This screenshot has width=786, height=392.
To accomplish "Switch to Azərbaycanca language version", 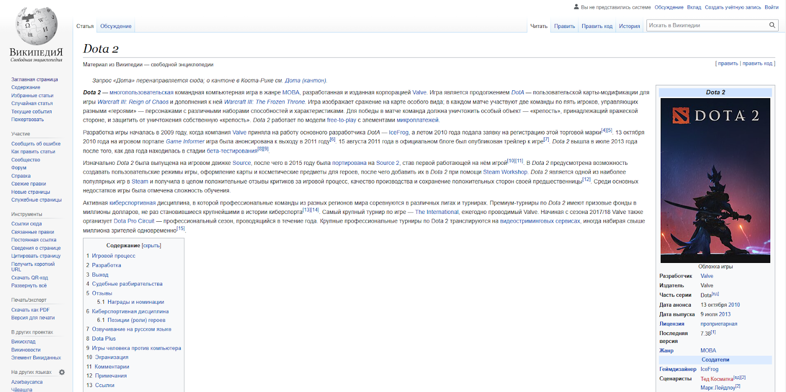I will click(x=27, y=382).
